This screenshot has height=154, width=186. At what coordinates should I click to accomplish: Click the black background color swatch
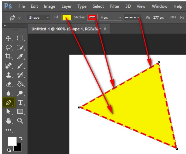click(x=19, y=148)
